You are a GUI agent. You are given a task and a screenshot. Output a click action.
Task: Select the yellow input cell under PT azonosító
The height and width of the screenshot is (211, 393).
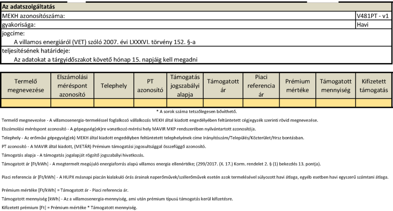point(150,103)
